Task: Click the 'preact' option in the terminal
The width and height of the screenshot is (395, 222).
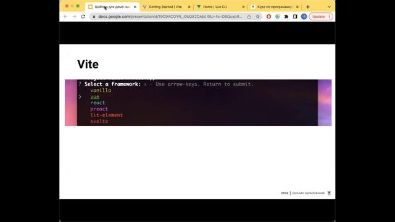Action: 99,109
